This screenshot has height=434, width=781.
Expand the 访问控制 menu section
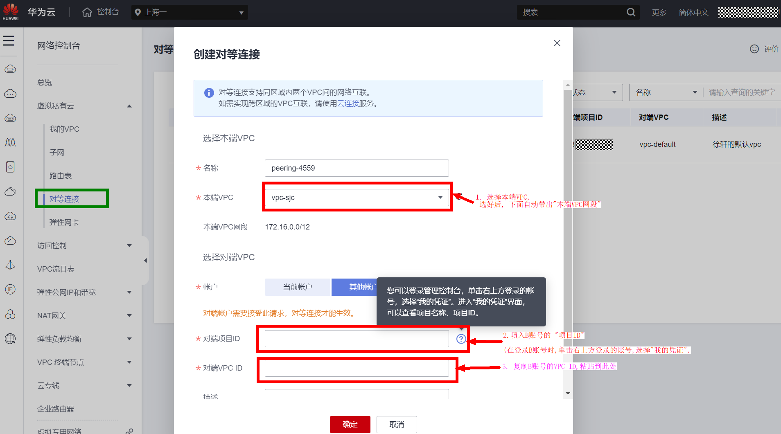point(129,246)
